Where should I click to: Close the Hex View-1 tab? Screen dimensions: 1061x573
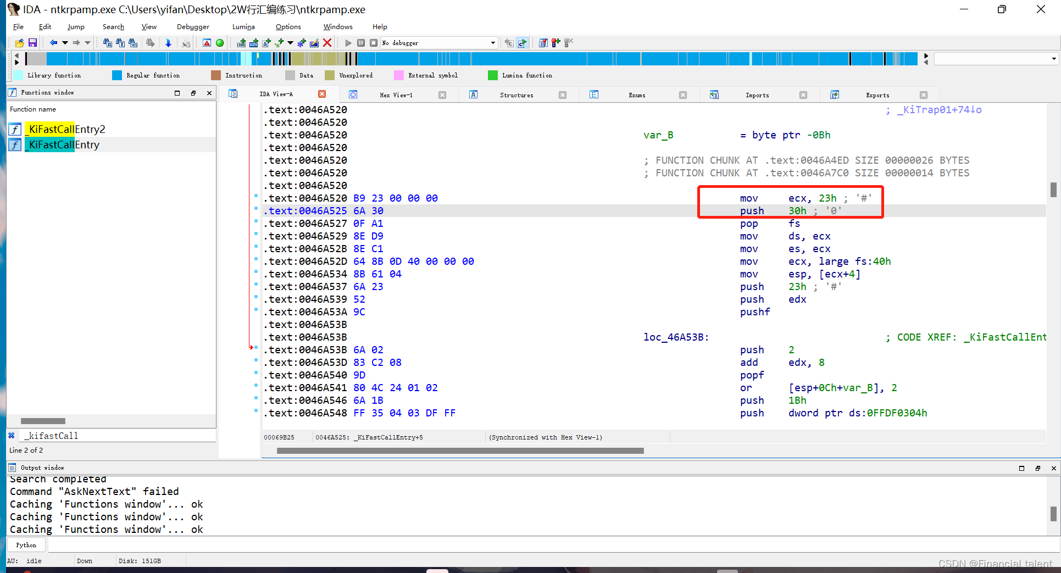click(x=442, y=95)
